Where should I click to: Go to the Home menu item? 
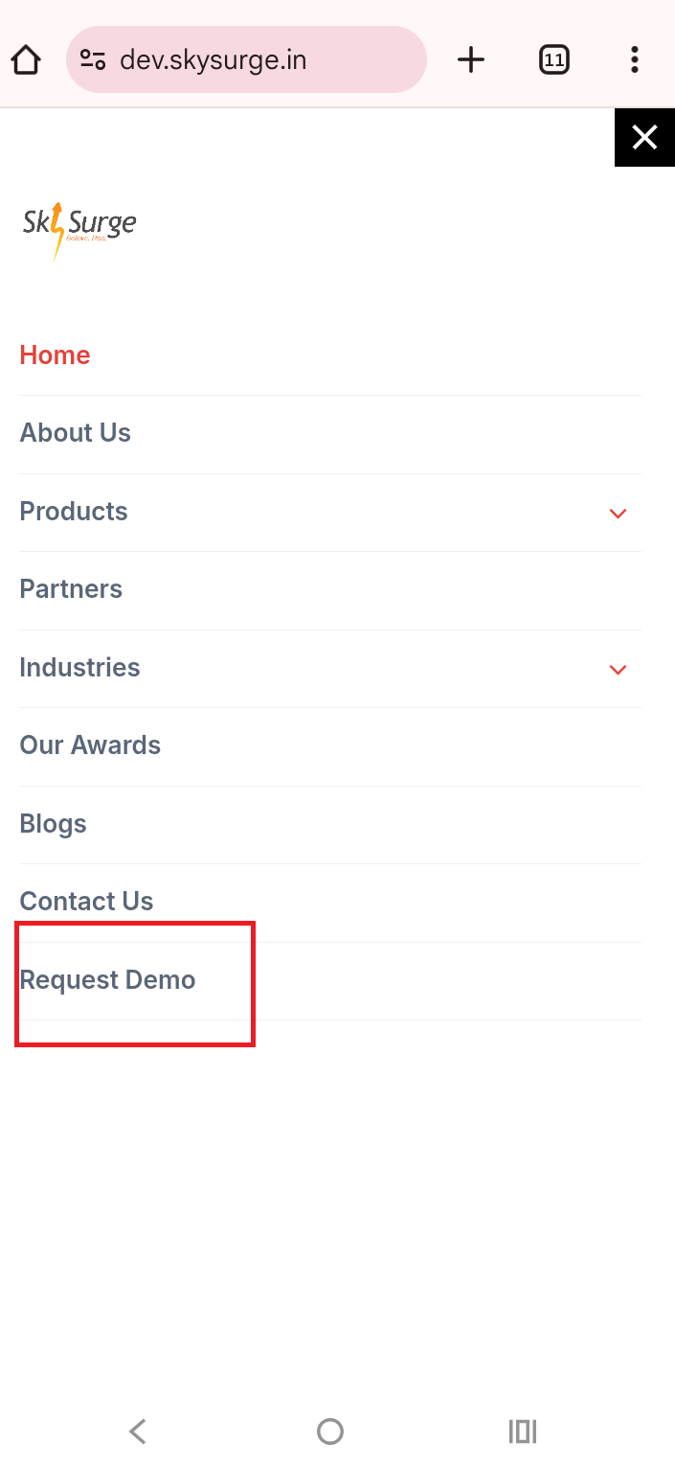click(56, 355)
